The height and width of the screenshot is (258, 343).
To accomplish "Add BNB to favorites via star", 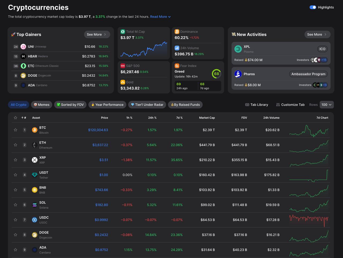I will (16, 190).
